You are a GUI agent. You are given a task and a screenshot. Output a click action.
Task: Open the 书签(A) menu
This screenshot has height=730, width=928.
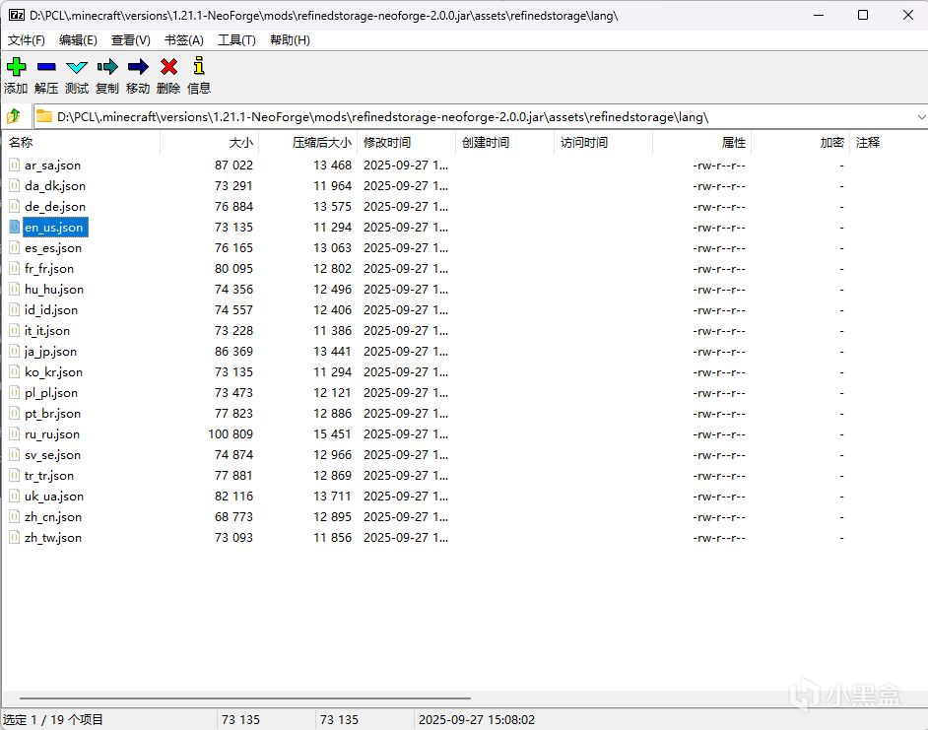pyautogui.click(x=184, y=39)
